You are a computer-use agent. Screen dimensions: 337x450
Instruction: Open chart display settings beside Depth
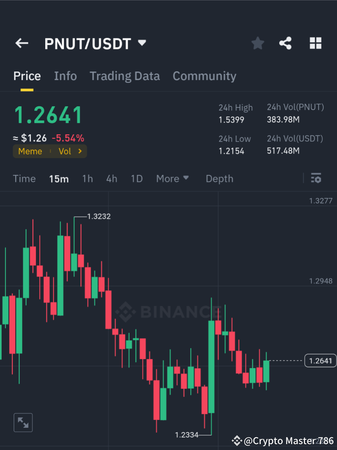pyautogui.click(x=316, y=179)
